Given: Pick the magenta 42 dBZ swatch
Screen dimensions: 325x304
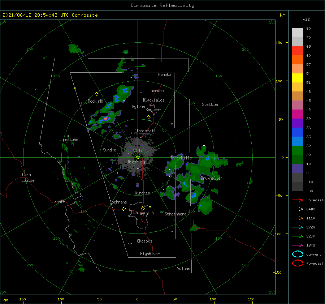Looking at the screenshot, I should tap(298, 114).
